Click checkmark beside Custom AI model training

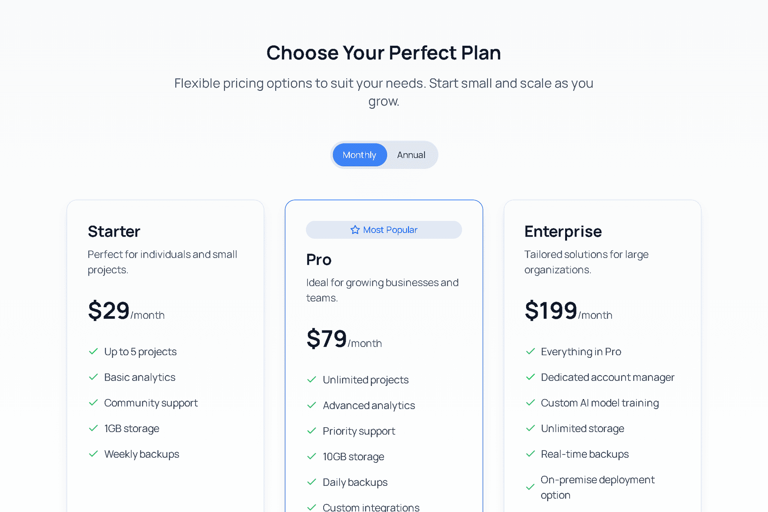click(x=530, y=403)
